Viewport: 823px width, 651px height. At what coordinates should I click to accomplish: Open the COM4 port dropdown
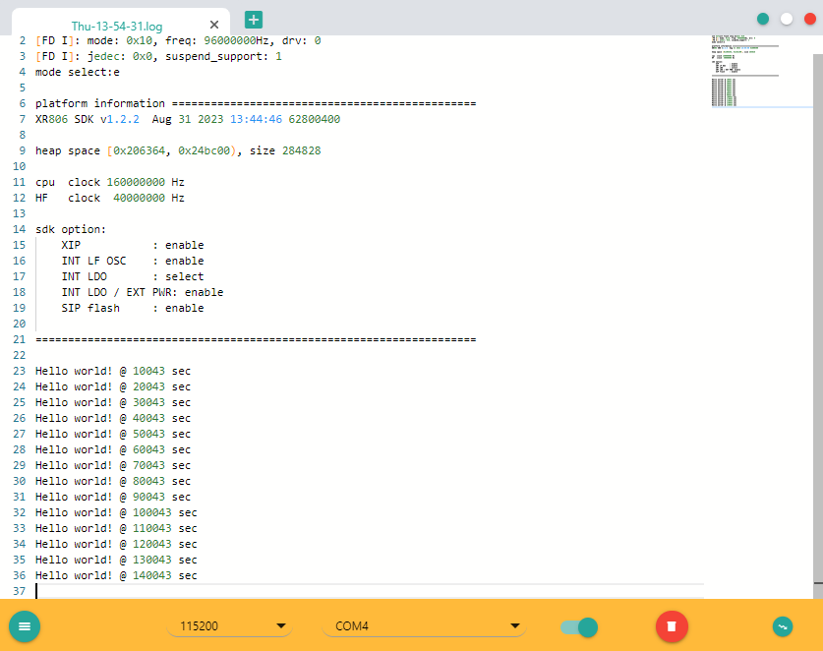pos(423,626)
